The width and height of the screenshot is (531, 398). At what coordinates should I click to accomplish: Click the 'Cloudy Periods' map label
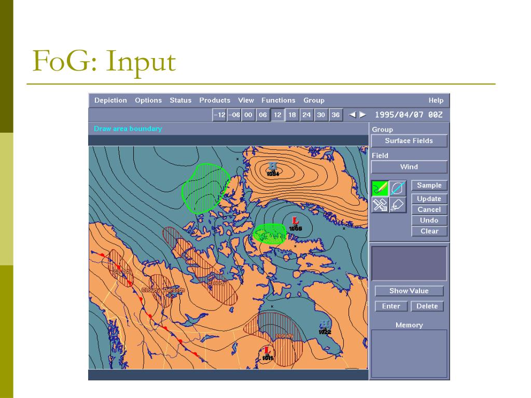[x=163, y=290]
